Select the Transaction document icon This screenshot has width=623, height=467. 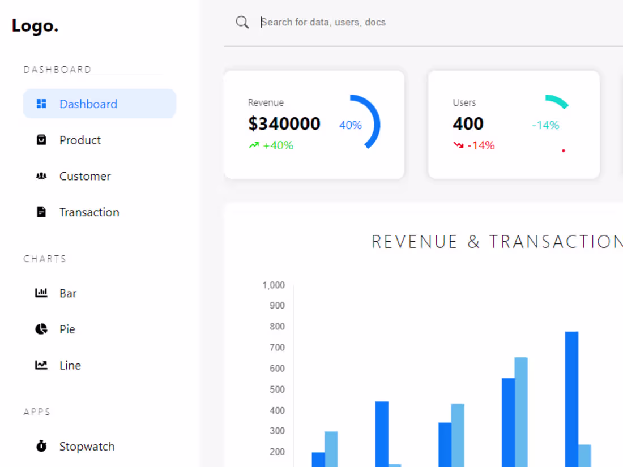coord(41,212)
